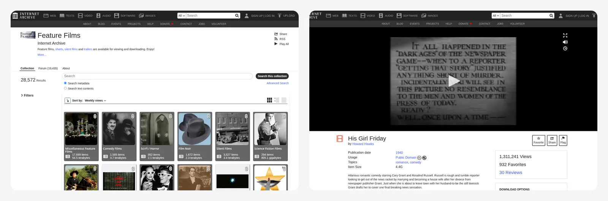Viewport: 608px width, 201px height.
Task: Open Comedy Films collection tile
Action: click(x=119, y=137)
